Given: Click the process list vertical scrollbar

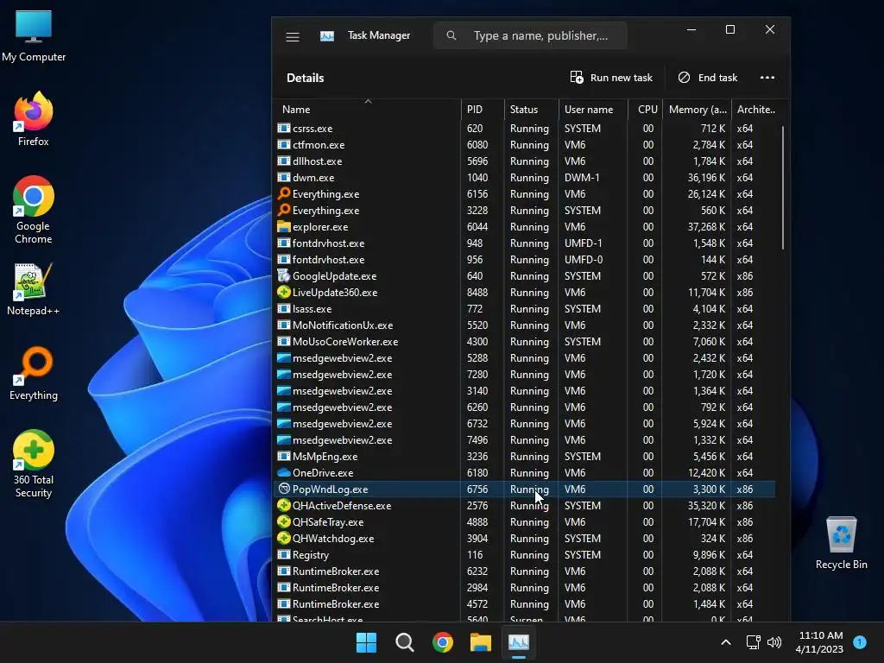Looking at the screenshot, I should click(782, 187).
